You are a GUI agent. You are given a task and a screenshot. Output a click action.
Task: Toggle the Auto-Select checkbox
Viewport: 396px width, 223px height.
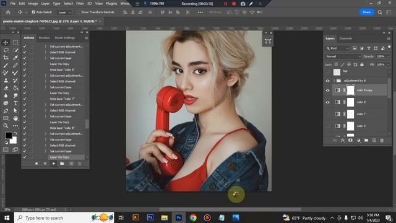point(33,12)
